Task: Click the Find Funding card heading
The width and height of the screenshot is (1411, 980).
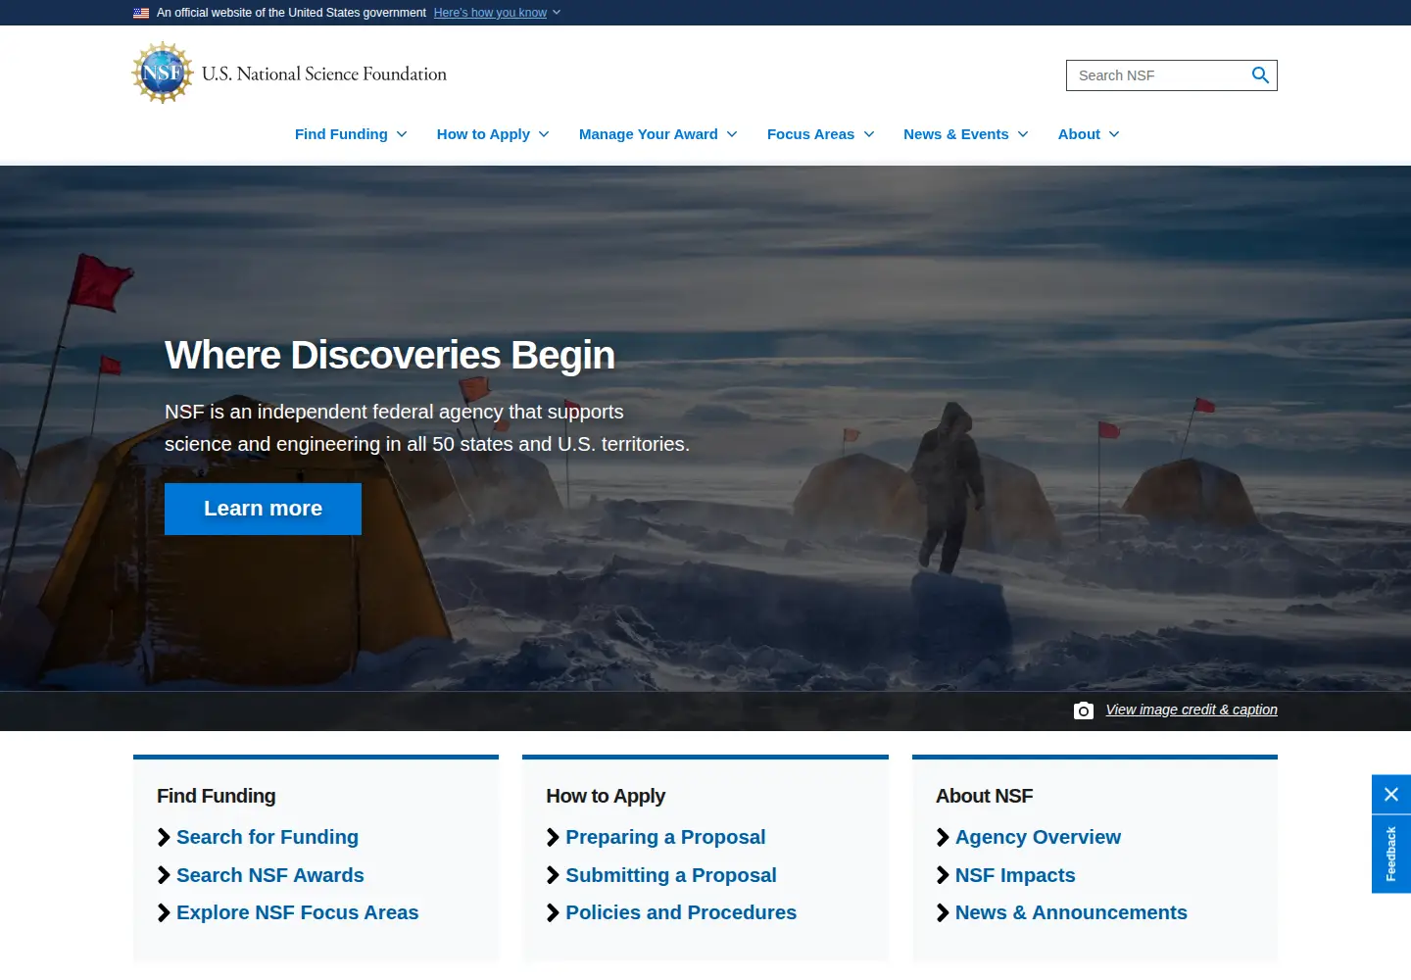Action: [x=217, y=796]
